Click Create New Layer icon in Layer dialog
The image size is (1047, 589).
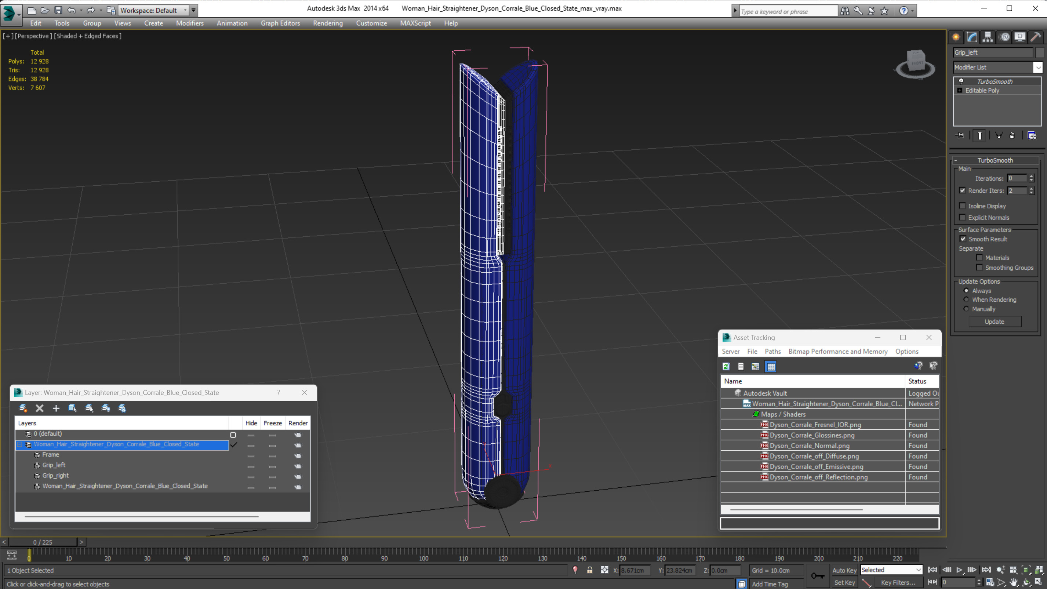click(23, 408)
